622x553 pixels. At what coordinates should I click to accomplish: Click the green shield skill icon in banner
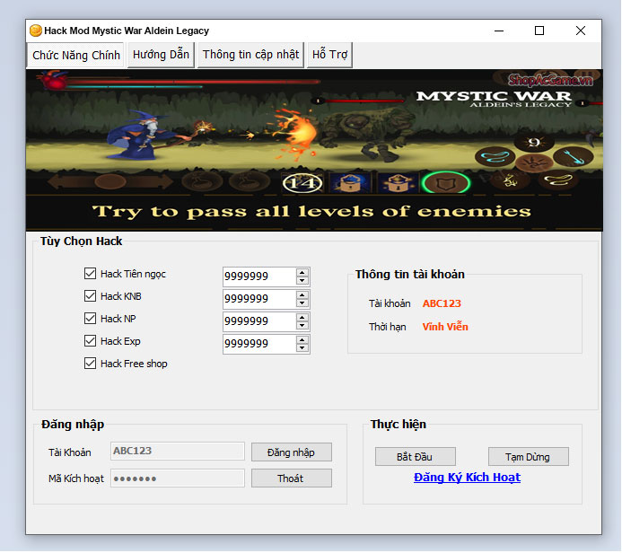446,183
